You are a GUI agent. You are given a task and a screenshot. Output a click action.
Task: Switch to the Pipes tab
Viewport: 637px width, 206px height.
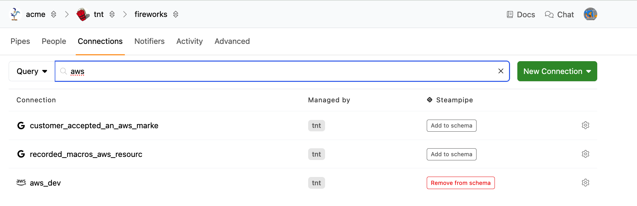[x=20, y=41]
